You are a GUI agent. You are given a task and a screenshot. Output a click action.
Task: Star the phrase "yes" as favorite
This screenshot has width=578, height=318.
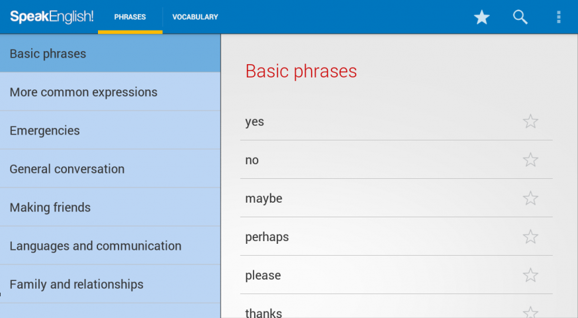click(530, 121)
